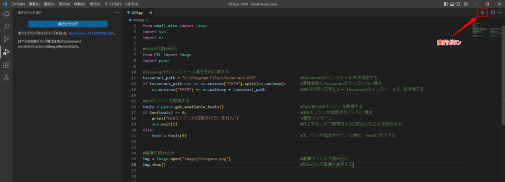Open the Search view in activity bar
This screenshot has width=505, height=182.
click(6, 27)
